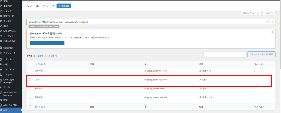Image resolution: width=281 pixels, height=113 pixels.
Task: Open the ヘルプ dropdown tab
Action: pyautogui.click(x=269, y=13)
